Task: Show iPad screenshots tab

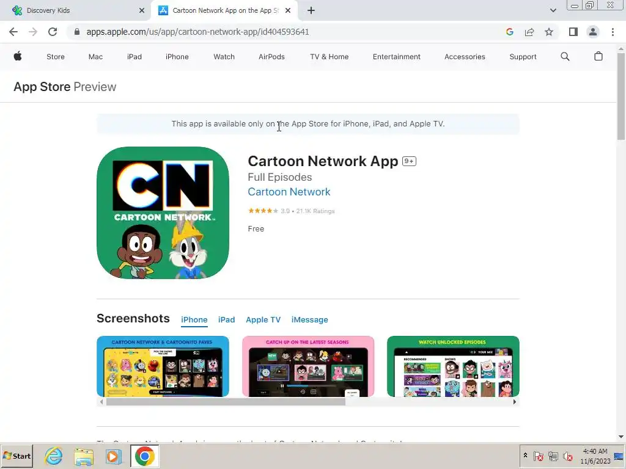Action: 226,319
